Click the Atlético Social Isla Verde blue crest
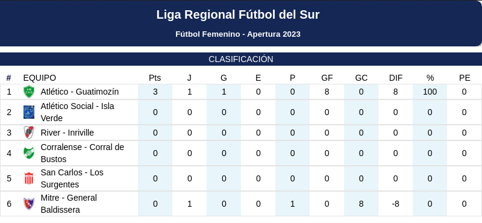Image resolution: width=482 pixels, height=223 pixels. 29,112
